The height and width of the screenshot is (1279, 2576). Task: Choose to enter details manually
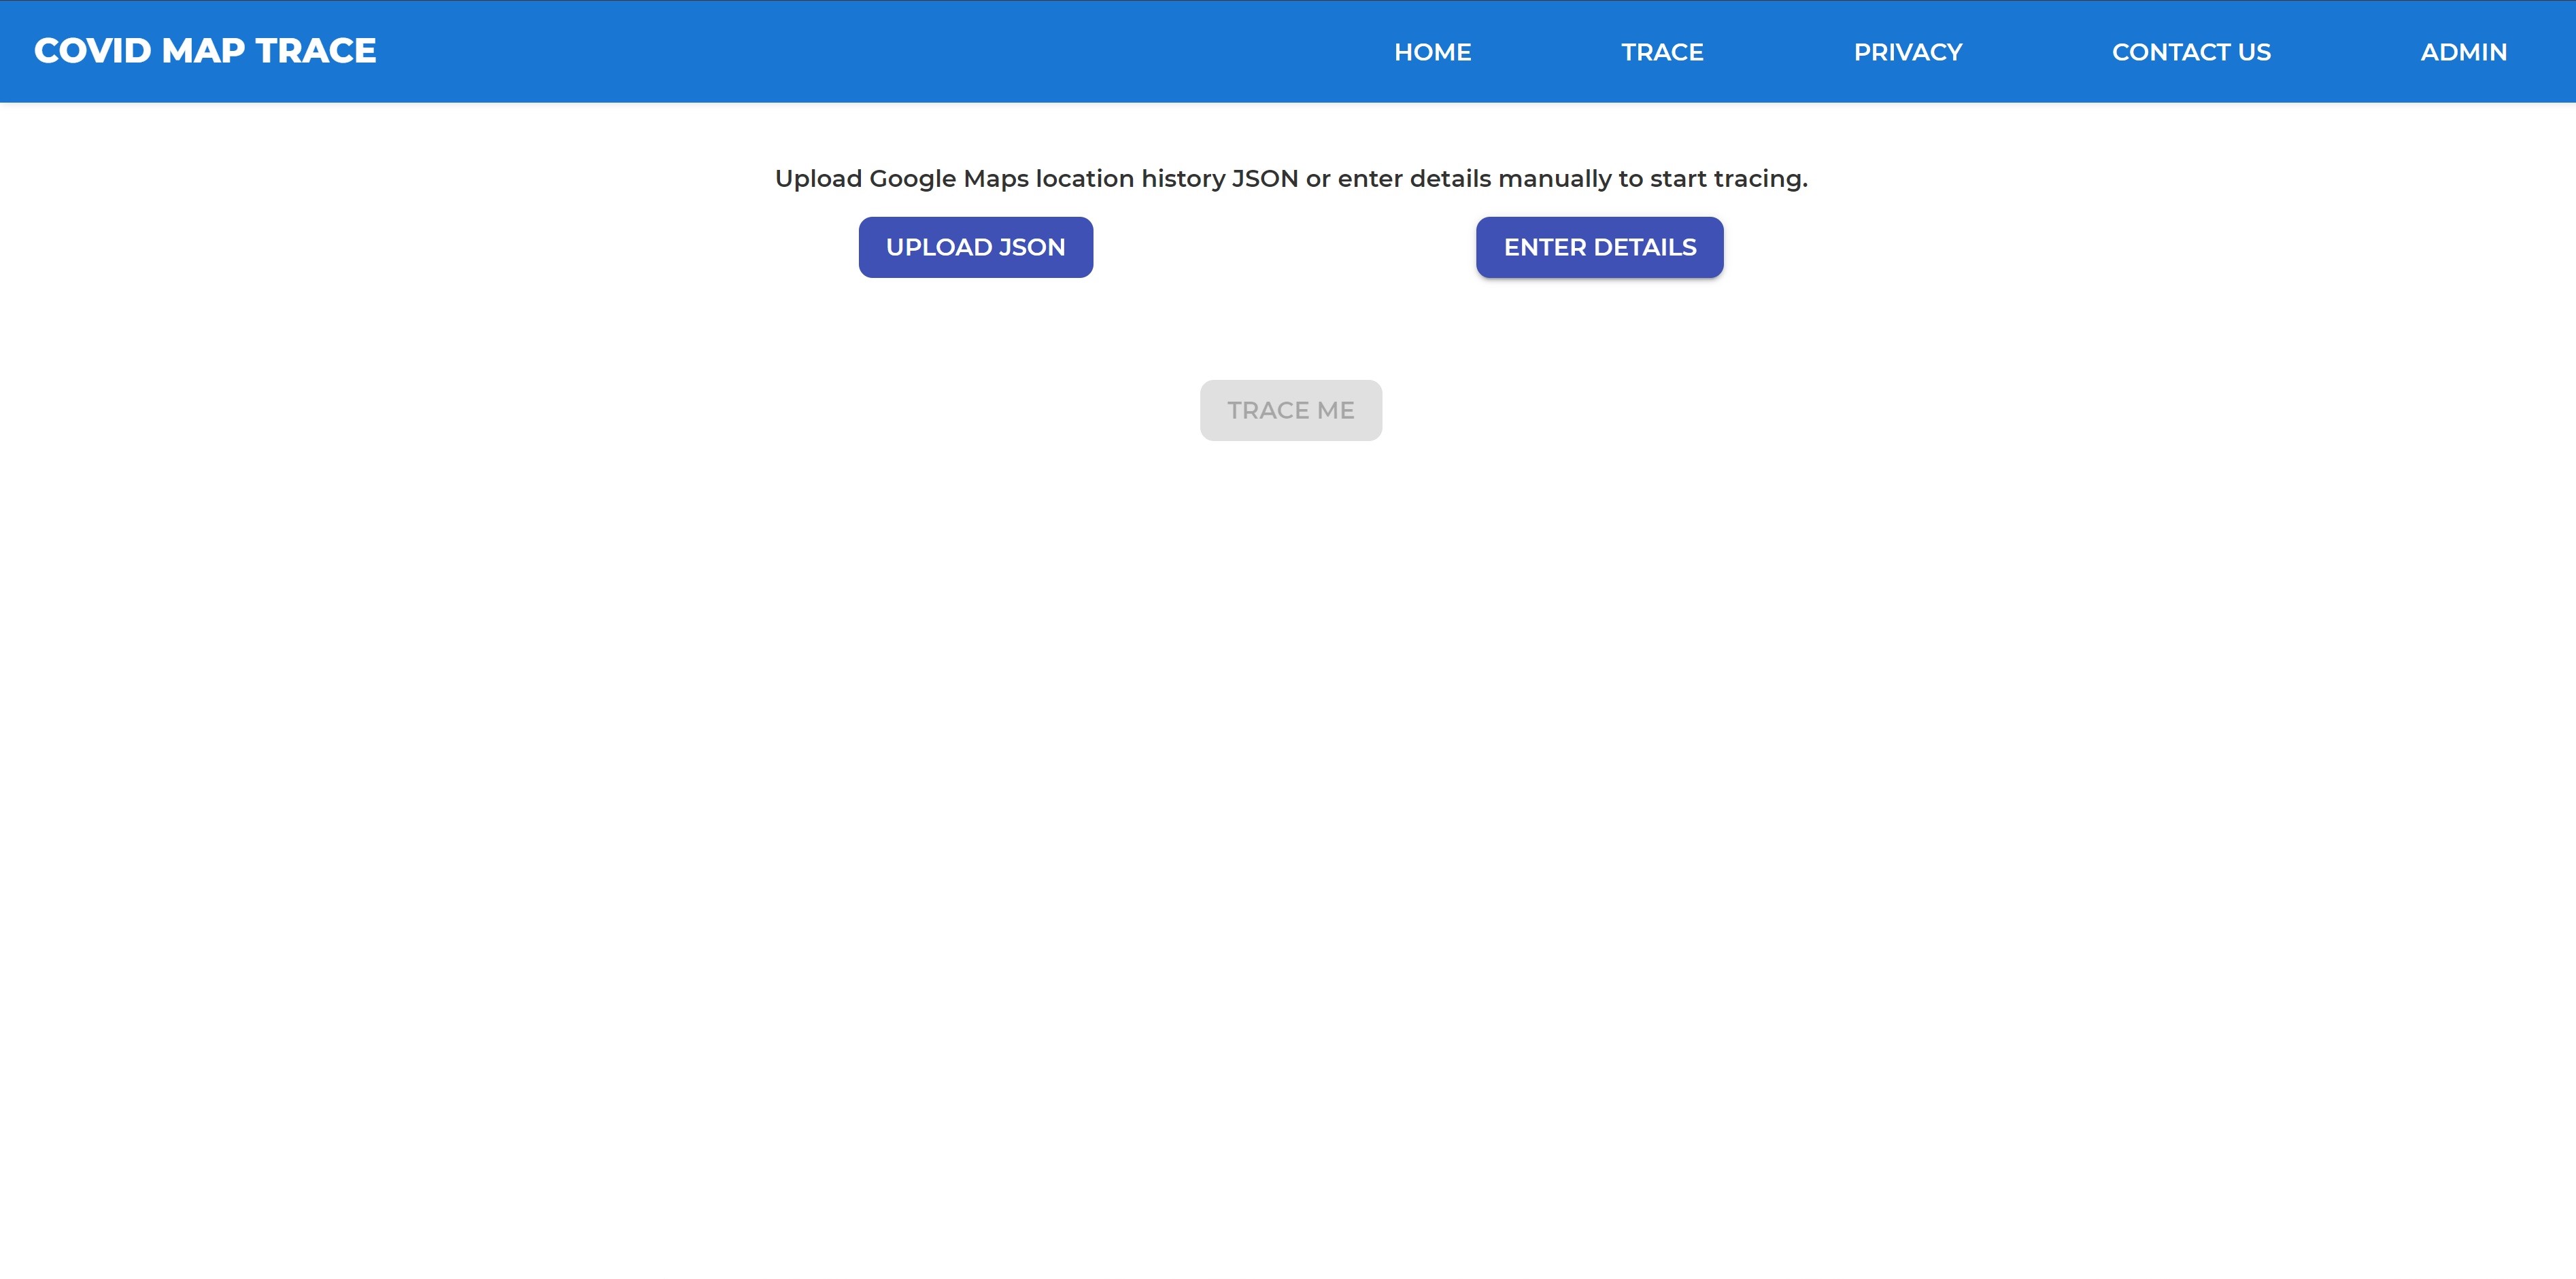(1599, 247)
